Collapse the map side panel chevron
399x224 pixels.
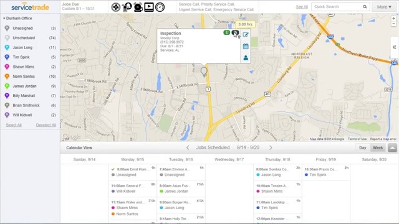point(394,47)
